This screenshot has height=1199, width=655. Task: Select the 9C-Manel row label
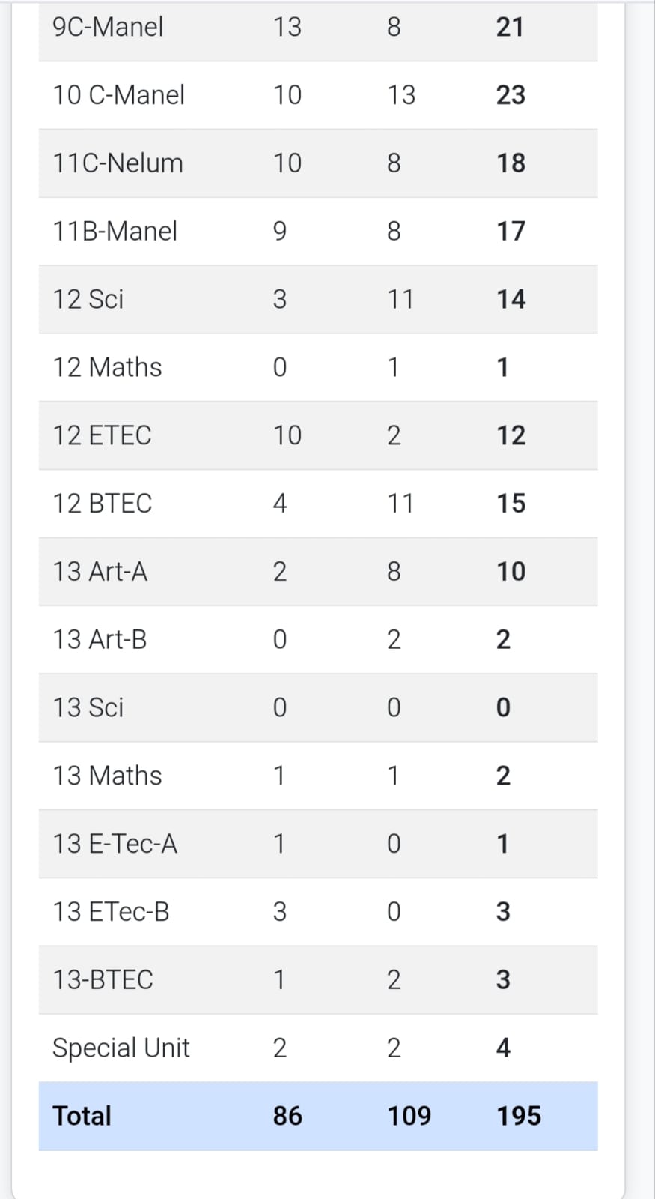[x=108, y=27]
